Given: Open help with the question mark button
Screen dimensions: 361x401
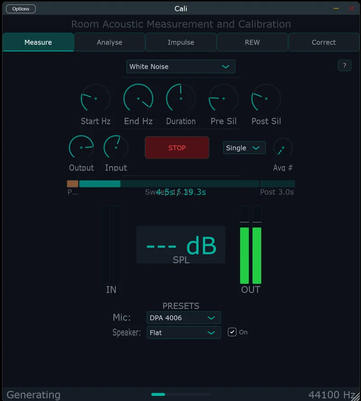Looking at the screenshot, I should coord(344,65).
